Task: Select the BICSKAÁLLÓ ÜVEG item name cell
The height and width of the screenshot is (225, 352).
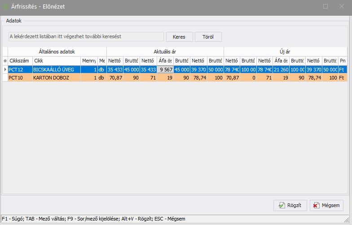Action: (x=56, y=70)
